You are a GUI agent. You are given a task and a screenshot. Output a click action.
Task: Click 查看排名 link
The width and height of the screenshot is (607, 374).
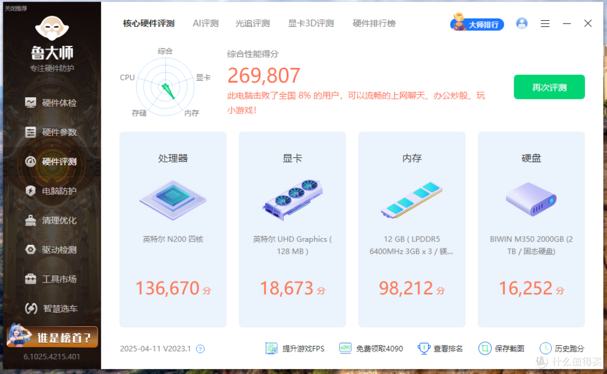tap(448, 349)
